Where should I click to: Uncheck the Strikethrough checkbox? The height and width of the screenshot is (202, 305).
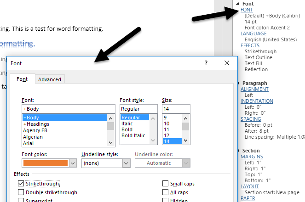click(x=21, y=184)
